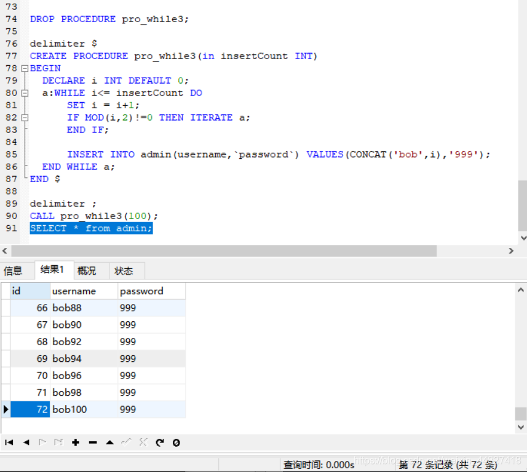The width and height of the screenshot is (527, 472).
Task: Click password 999 in bob92 row
Action: tap(151, 342)
